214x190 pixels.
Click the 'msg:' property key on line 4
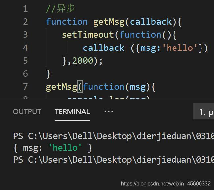point(150,48)
